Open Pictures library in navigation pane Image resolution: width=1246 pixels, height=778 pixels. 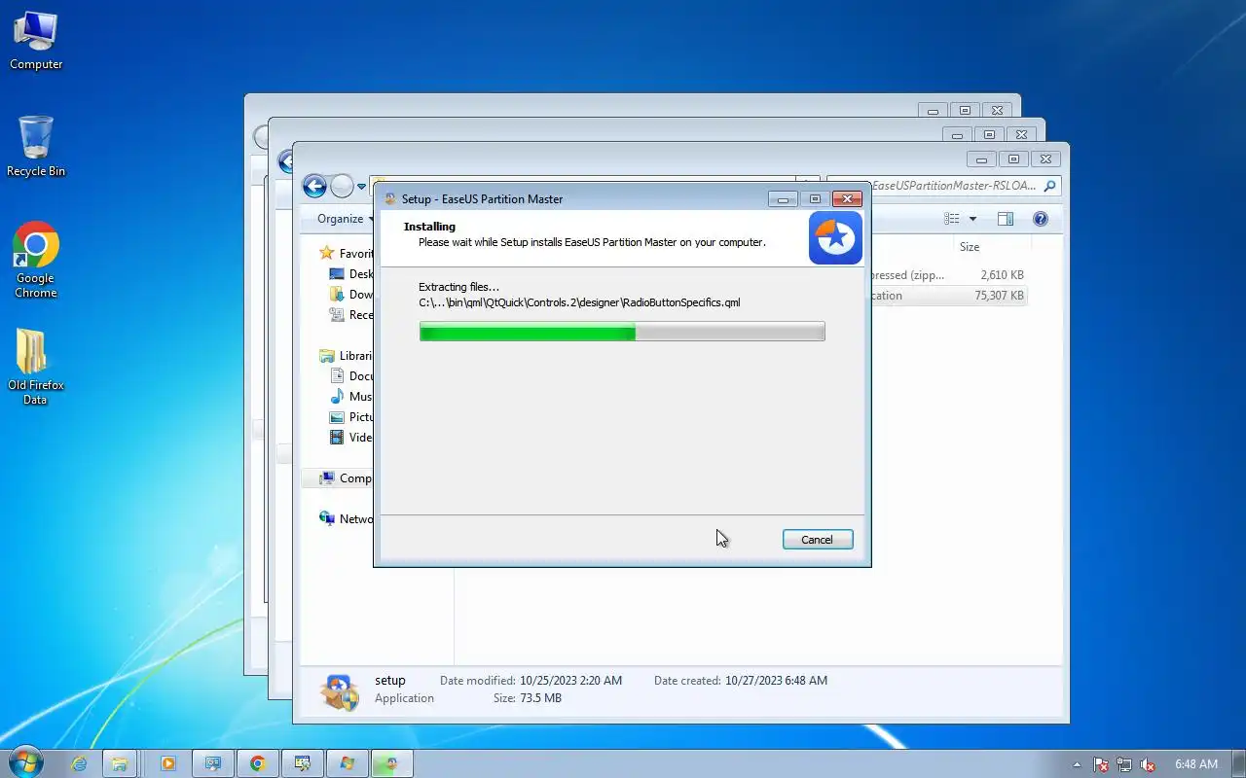[x=352, y=417]
